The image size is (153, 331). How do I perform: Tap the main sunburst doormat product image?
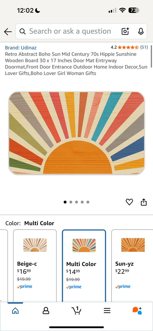[x=76, y=133]
